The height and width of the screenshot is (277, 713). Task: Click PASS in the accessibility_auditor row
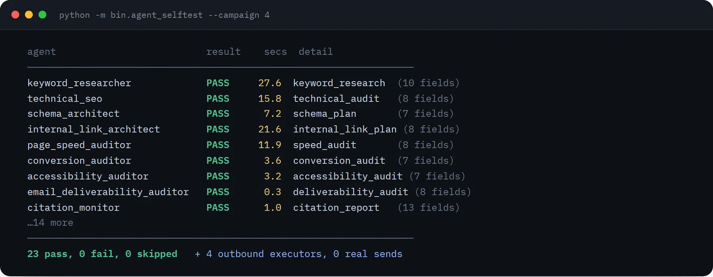click(x=218, y=176)
